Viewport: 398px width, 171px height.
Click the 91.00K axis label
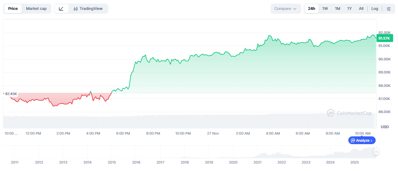point(384,46)
